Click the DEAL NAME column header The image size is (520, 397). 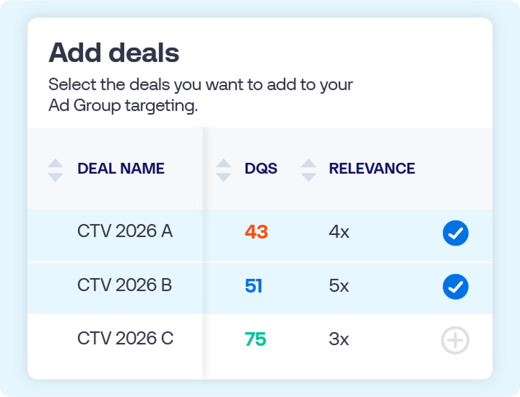(x=121, y=168)
